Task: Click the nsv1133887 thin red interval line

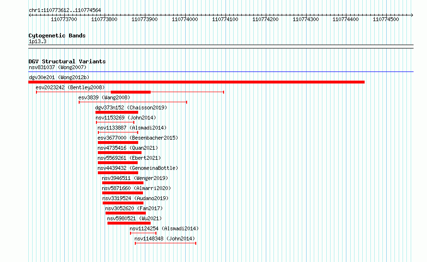Action: 118,132
